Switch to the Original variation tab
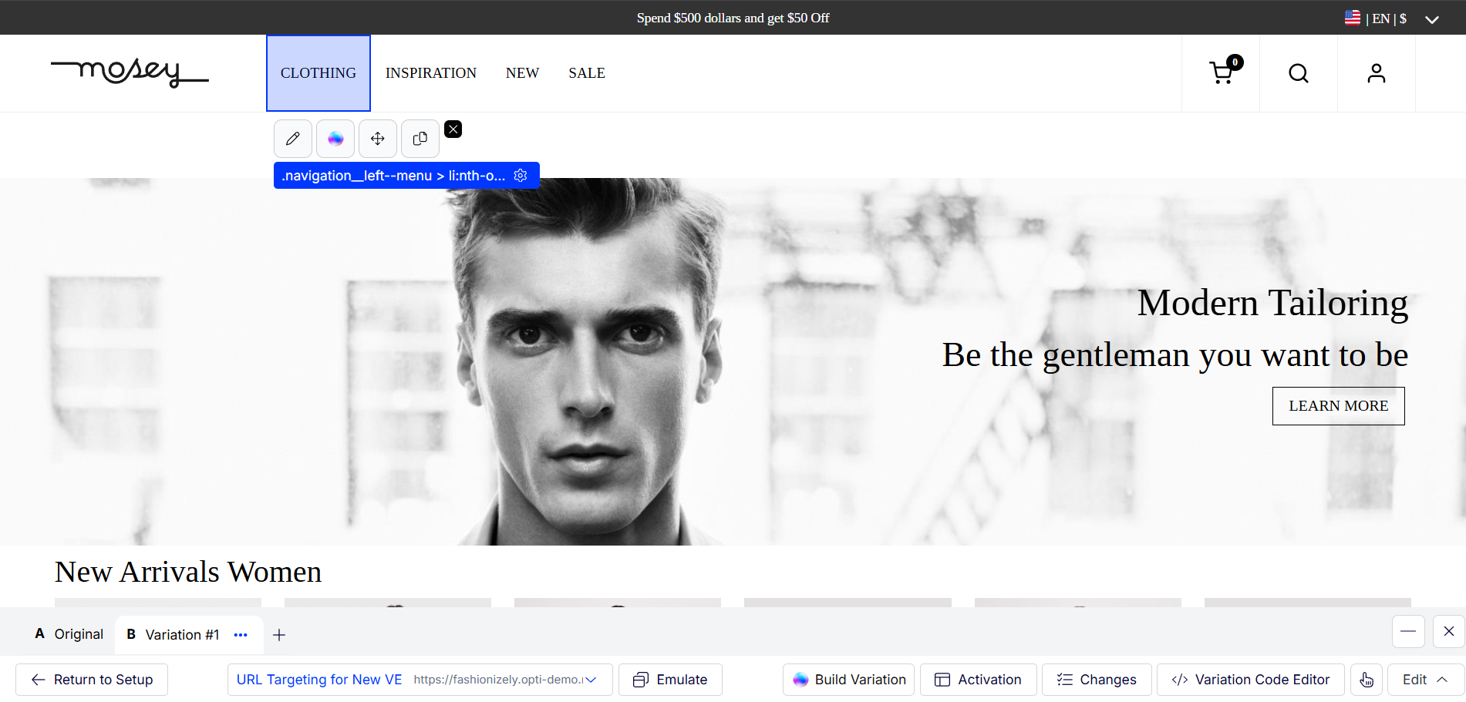 click(69, 634)
